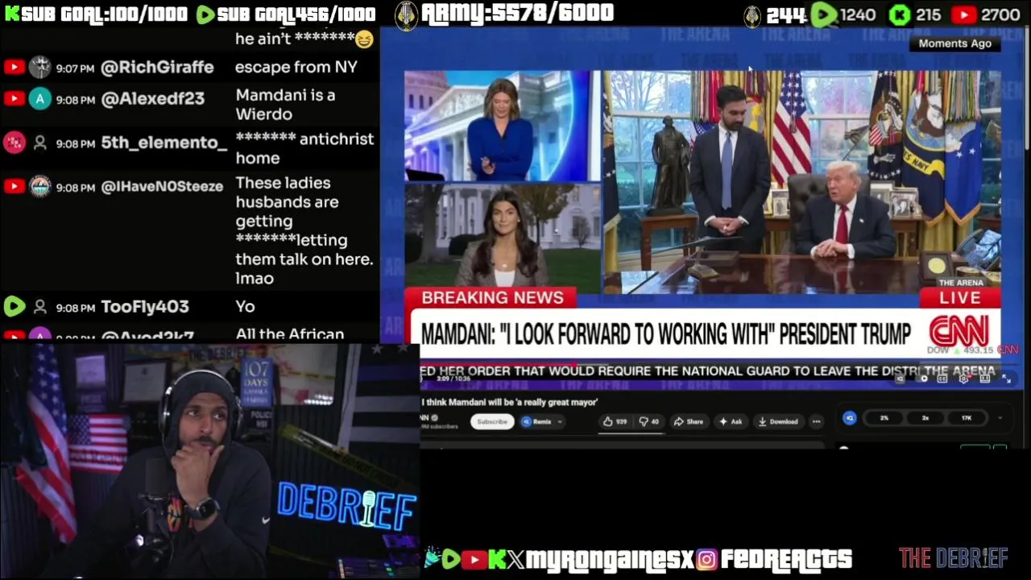
Task: Click the pink platform icon beside 5th_elemento_
Action: (x=14, y=143)
